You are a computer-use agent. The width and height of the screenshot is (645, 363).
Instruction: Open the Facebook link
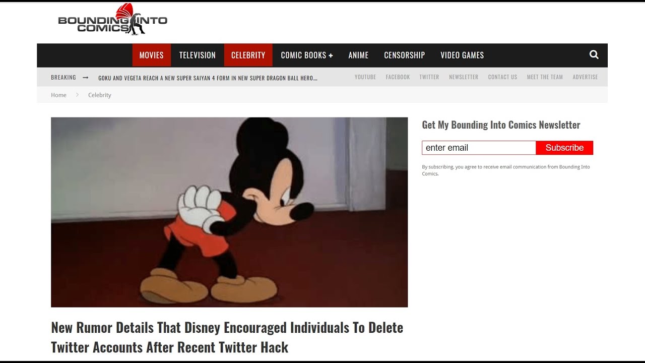point(398,77)
